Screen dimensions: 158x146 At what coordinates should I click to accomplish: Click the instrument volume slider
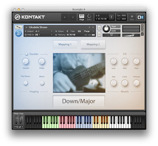click(131, 35)
